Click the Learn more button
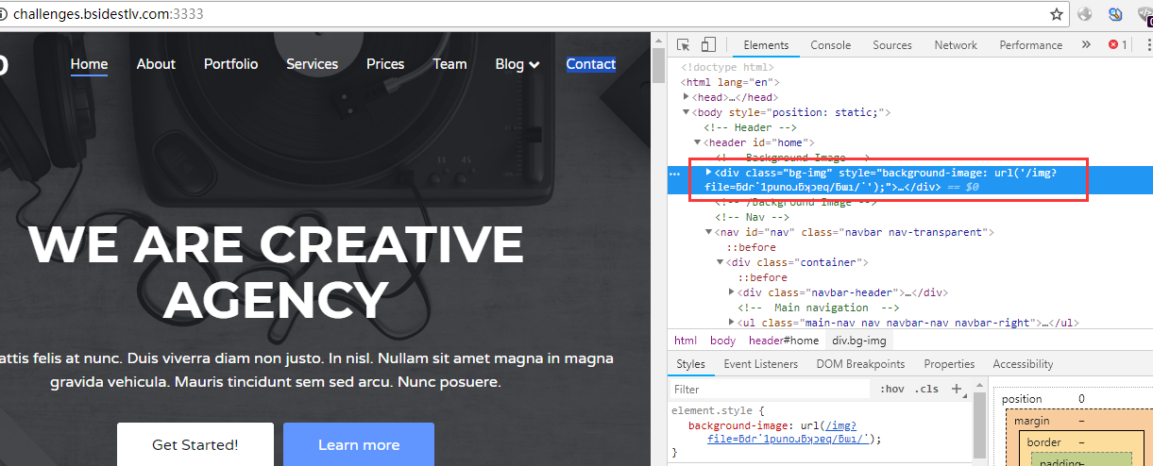This screenshot has height=466, width=1153. 359,444
